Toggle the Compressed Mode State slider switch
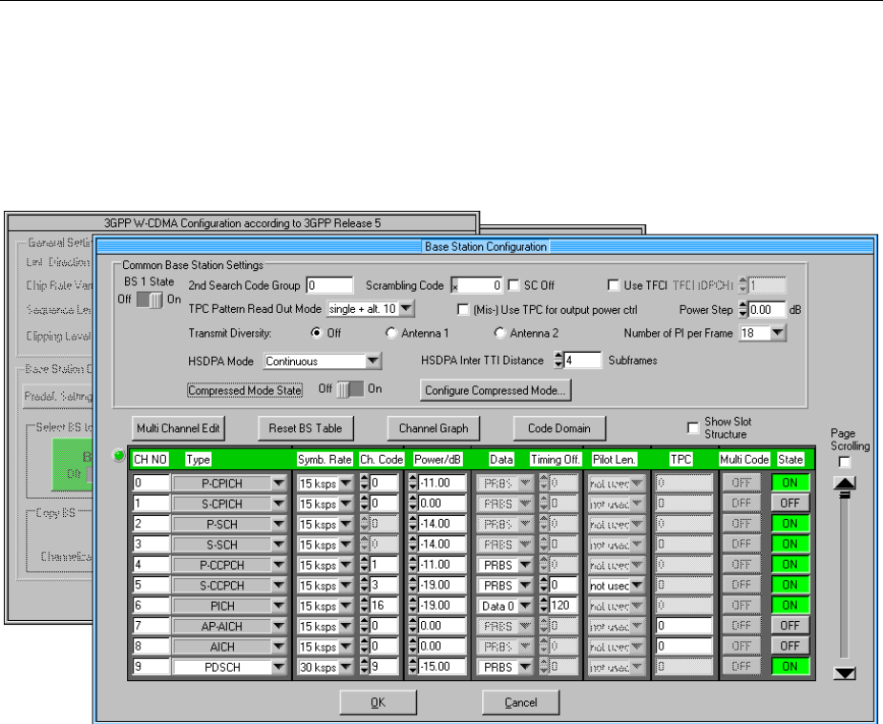 point(349,390)
